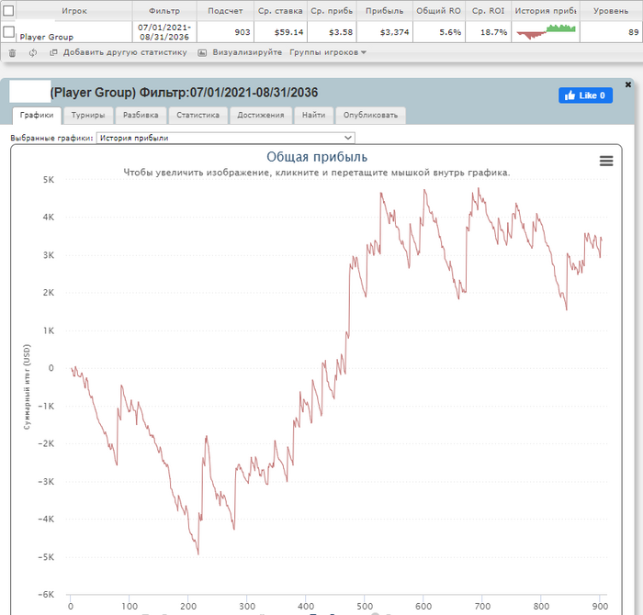Click Добавить другую статистику link

(125, 52)
